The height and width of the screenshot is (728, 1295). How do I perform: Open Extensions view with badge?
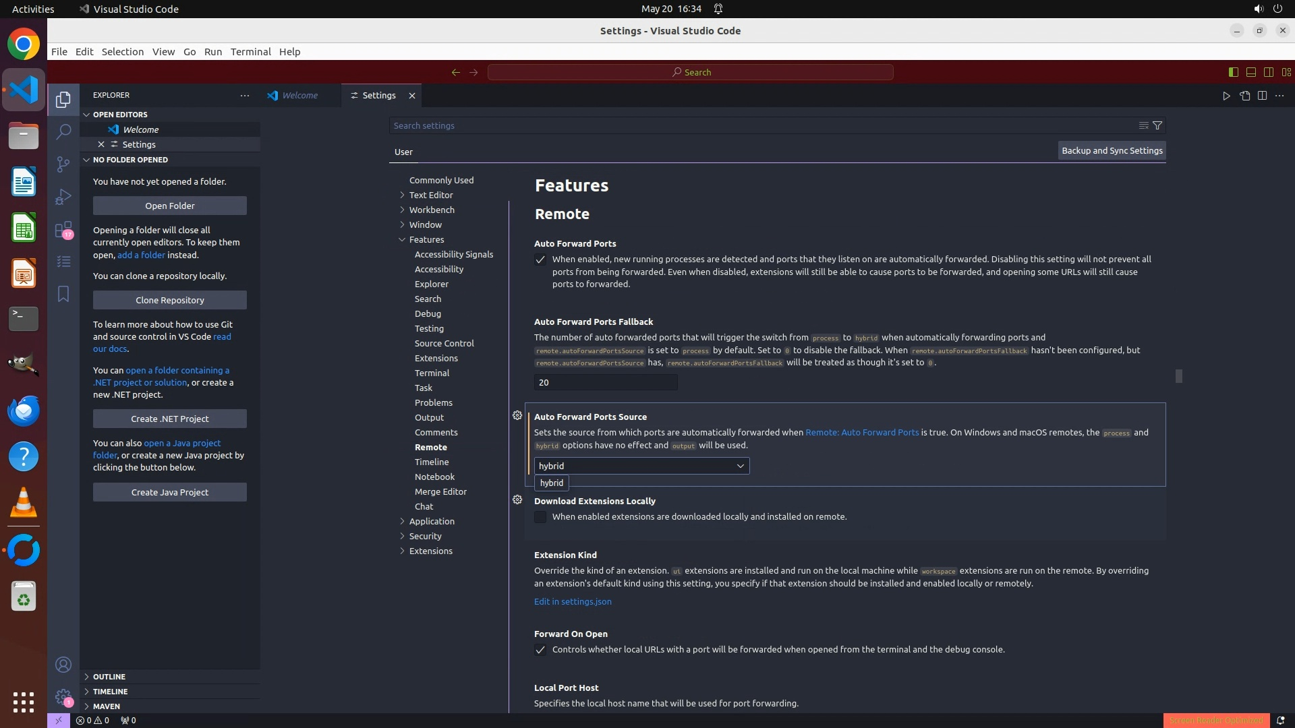tap(63, 230)
